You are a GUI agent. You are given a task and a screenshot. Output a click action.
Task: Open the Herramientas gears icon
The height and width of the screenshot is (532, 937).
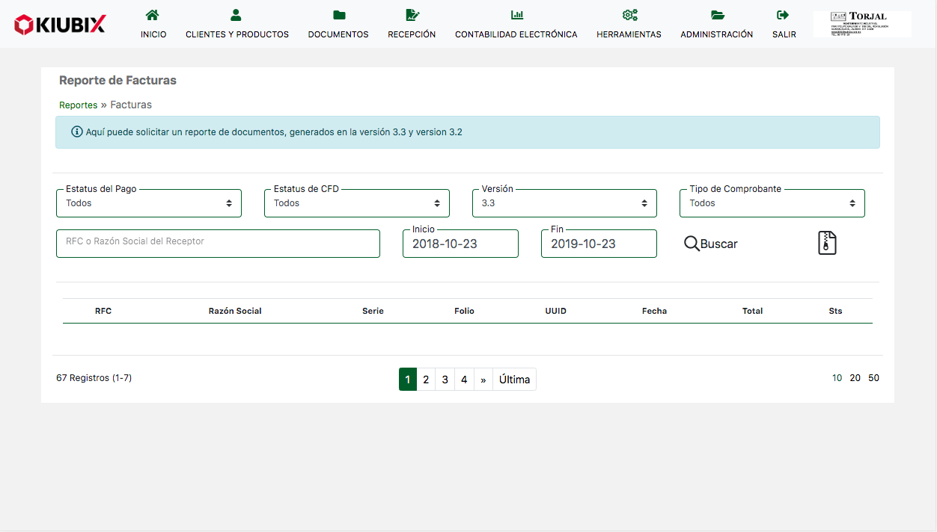click(x=629, y=15)
